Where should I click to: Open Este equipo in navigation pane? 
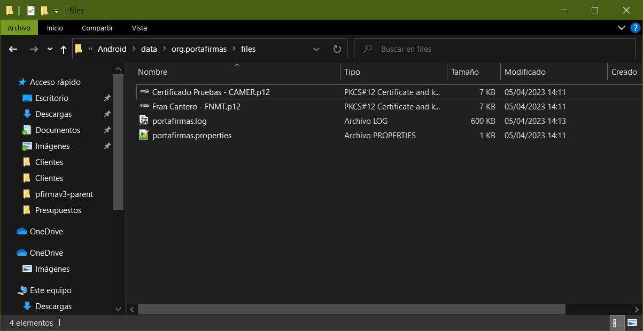coord(51,290)
